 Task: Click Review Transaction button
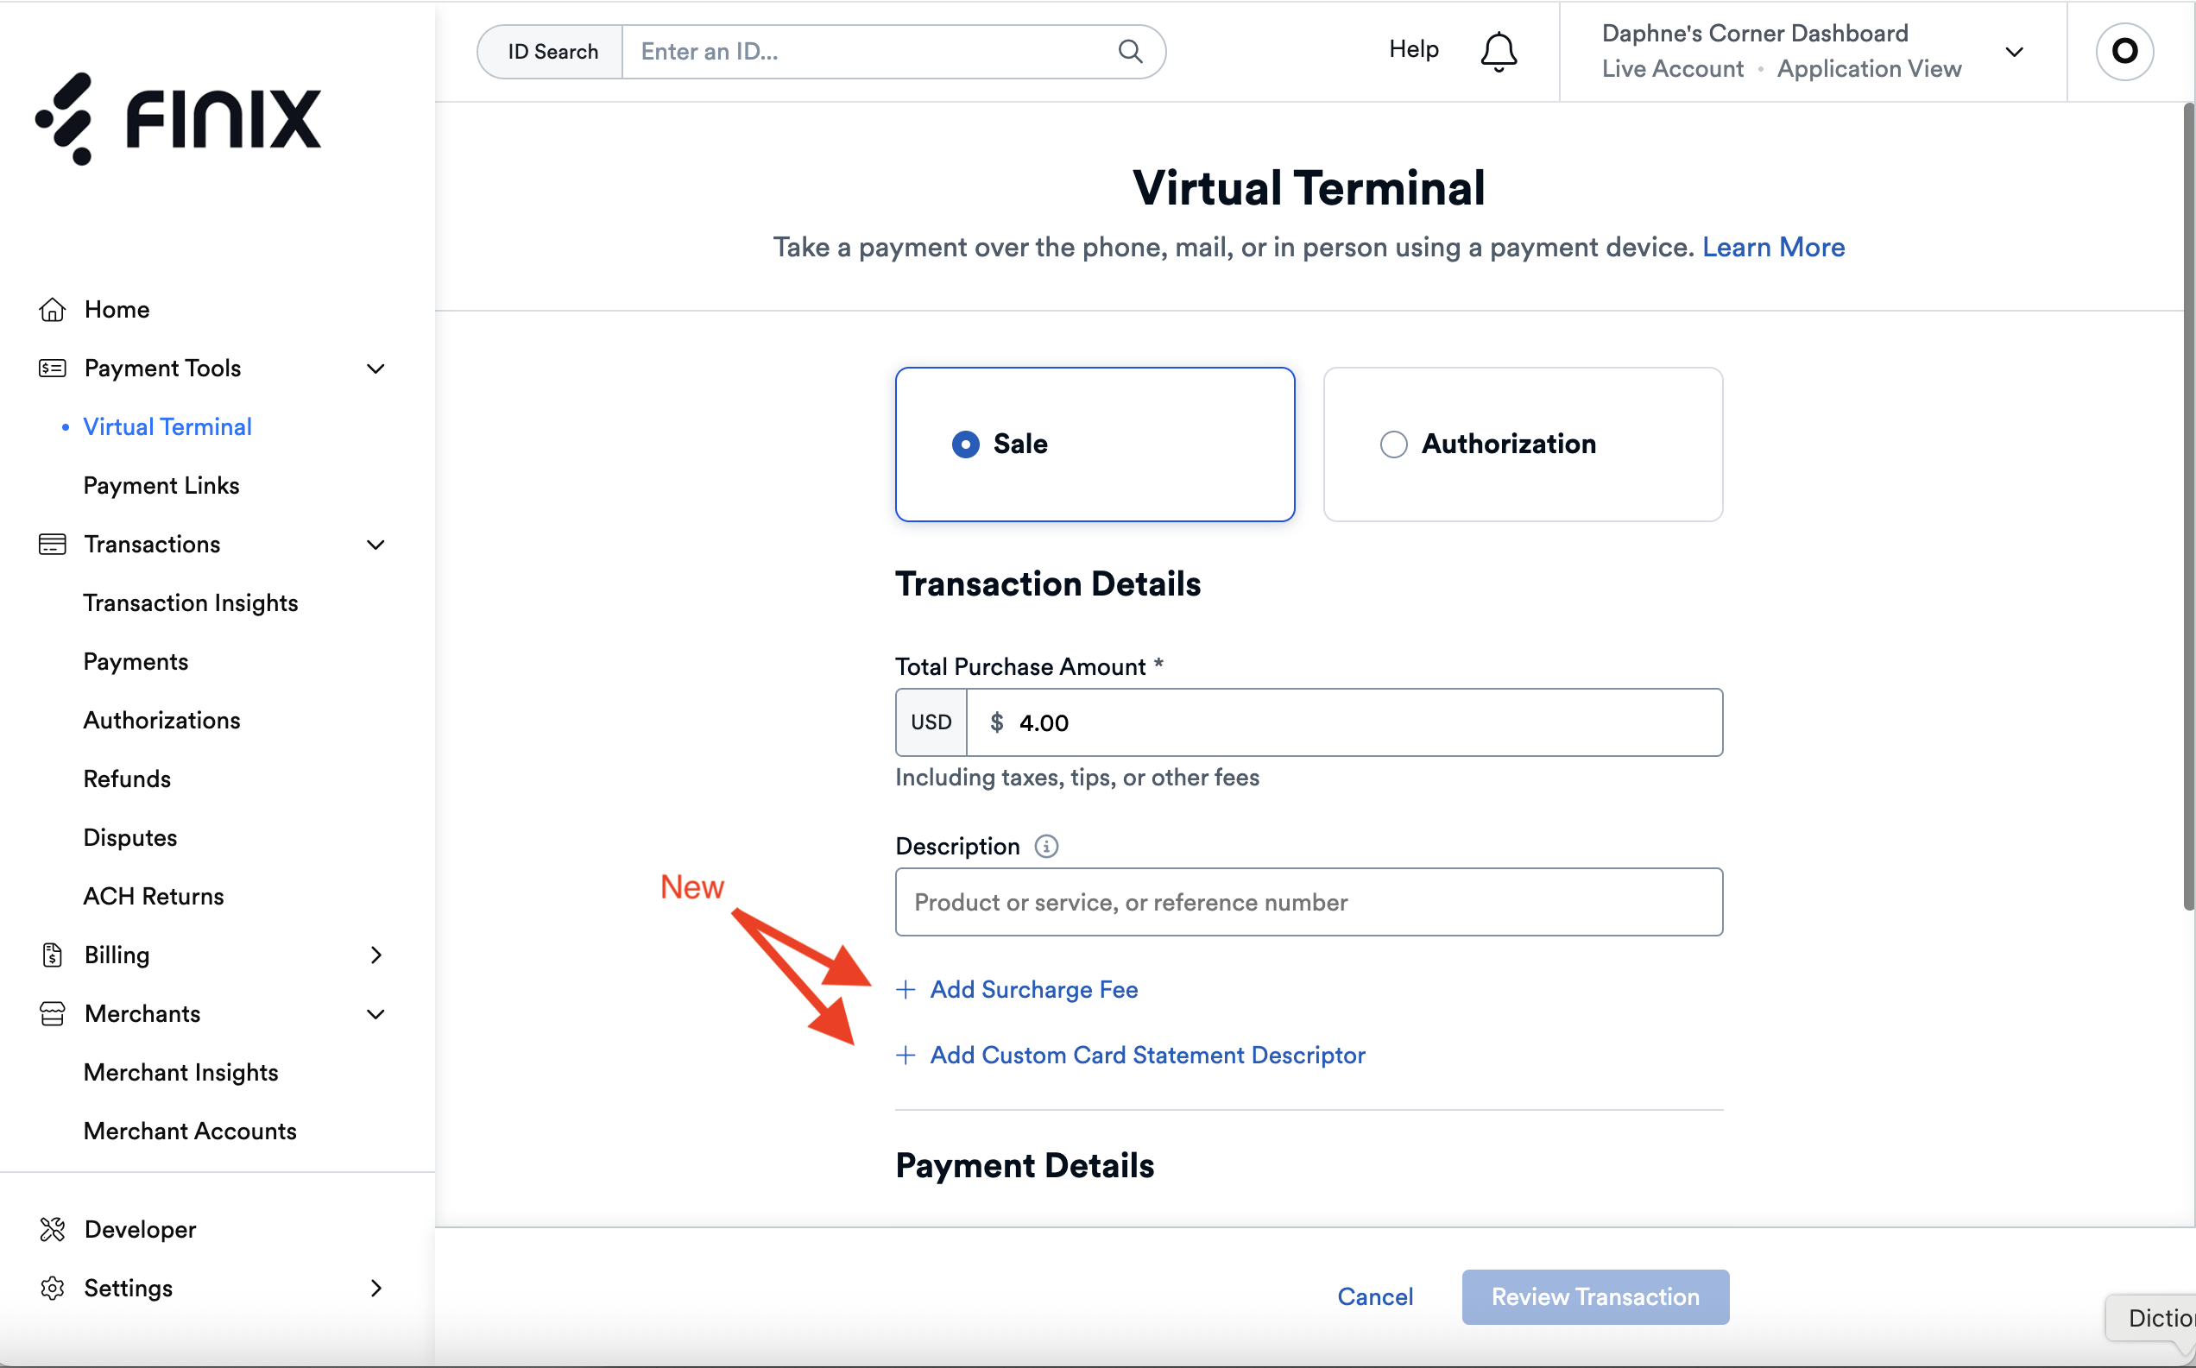point(1594,1296)
